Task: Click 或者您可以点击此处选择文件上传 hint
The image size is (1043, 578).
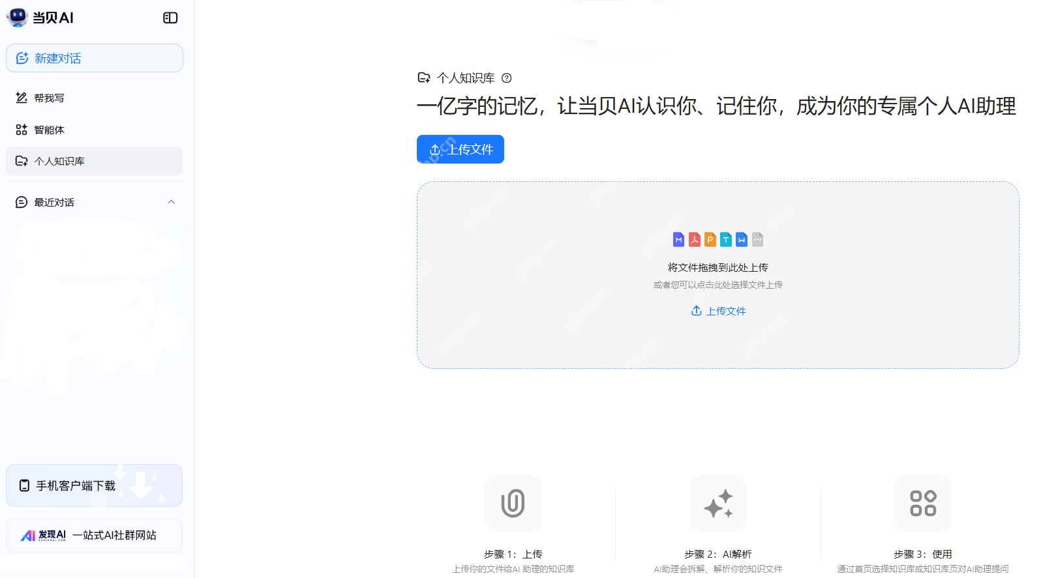Action: click(x=718, y=285)
